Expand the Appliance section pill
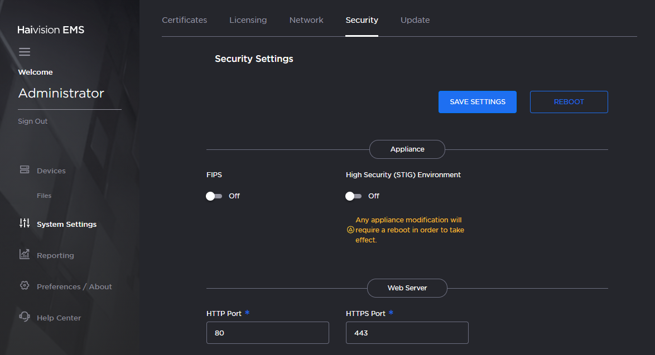655x355 pixels. pos(407,149)
